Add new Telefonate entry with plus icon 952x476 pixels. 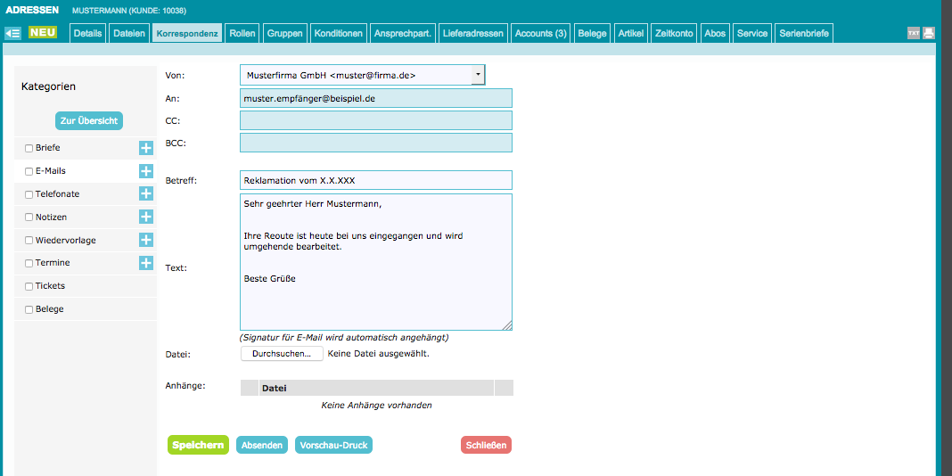point(145,193)
